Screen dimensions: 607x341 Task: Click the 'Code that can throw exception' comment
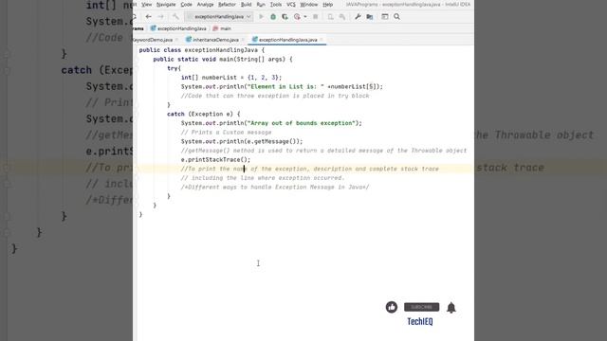click(x=275, y=96)
